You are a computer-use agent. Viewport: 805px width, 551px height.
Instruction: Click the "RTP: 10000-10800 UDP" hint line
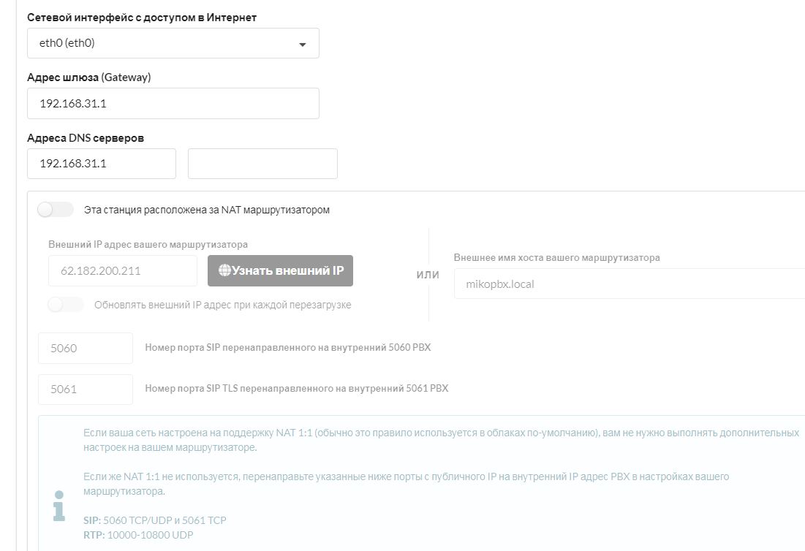(x=138, y=535)
